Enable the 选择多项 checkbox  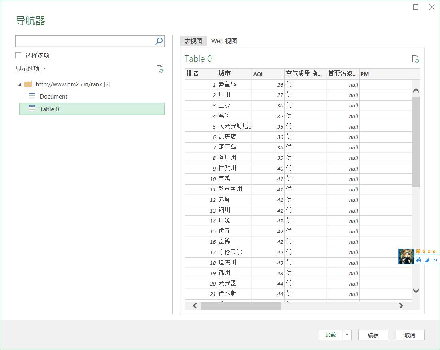(18, 55)
